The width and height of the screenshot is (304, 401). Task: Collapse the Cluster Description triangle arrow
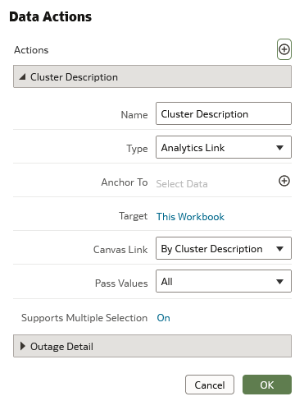[x=23, y=77]
